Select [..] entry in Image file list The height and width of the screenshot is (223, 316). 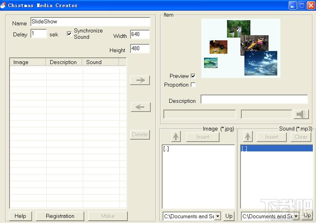click(198, 149)
